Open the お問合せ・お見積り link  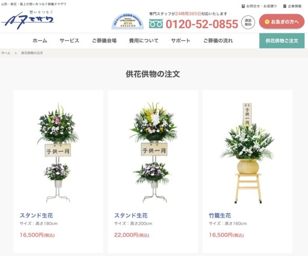[x=261, y=6]
